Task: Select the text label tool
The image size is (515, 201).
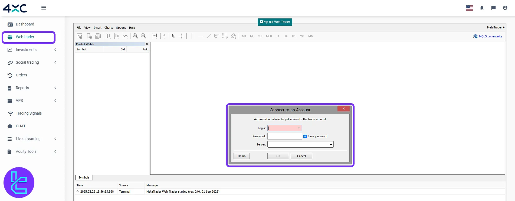Action: 217,36
